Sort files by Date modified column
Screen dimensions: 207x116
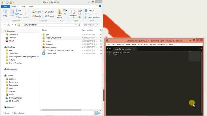87,30
